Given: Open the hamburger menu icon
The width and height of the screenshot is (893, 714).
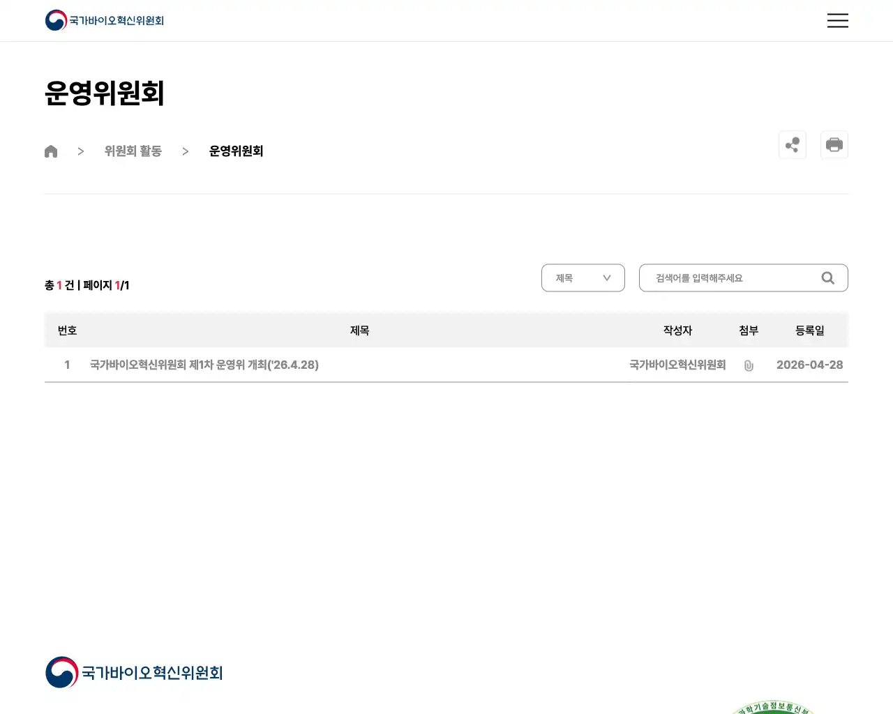Looking at the screenshot, I should coord(837,20).
